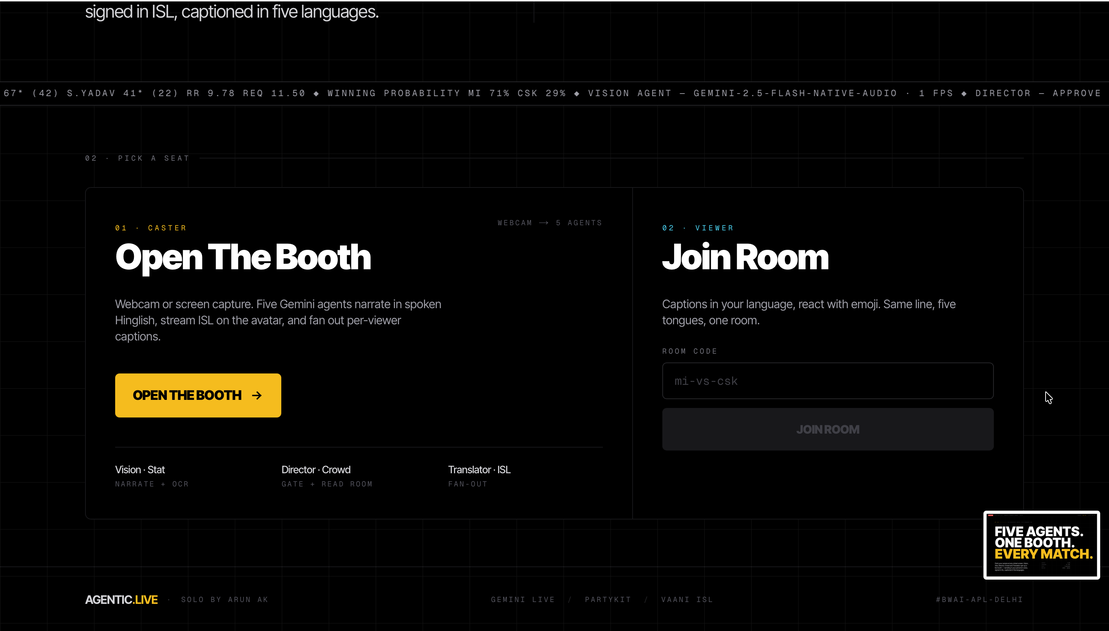Click the 'Translator · ISL' agent label
1109x631 pixels.
479,470
